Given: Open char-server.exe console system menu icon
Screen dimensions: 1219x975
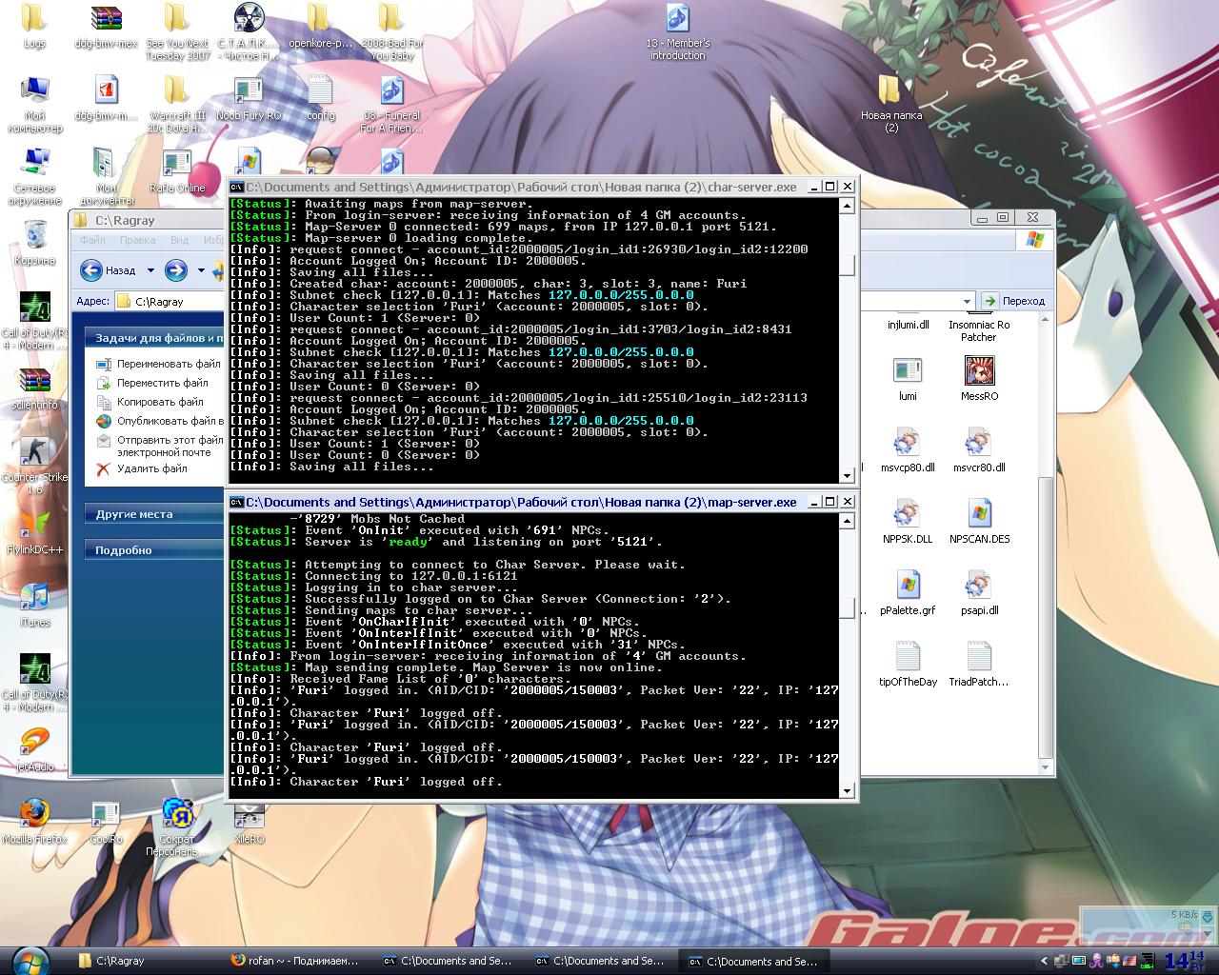Looking at the screenshot, I should [x=236, y=187].
